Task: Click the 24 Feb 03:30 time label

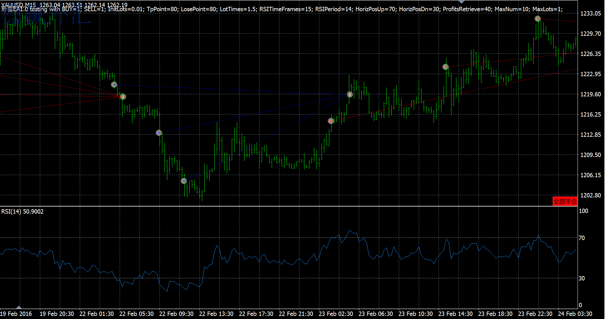Action: [575, 314]
